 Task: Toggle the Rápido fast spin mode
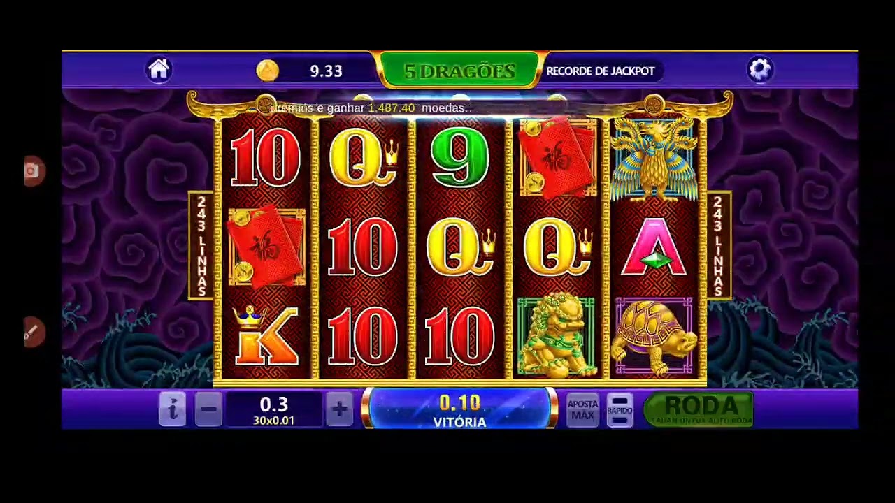coord(620,409)
